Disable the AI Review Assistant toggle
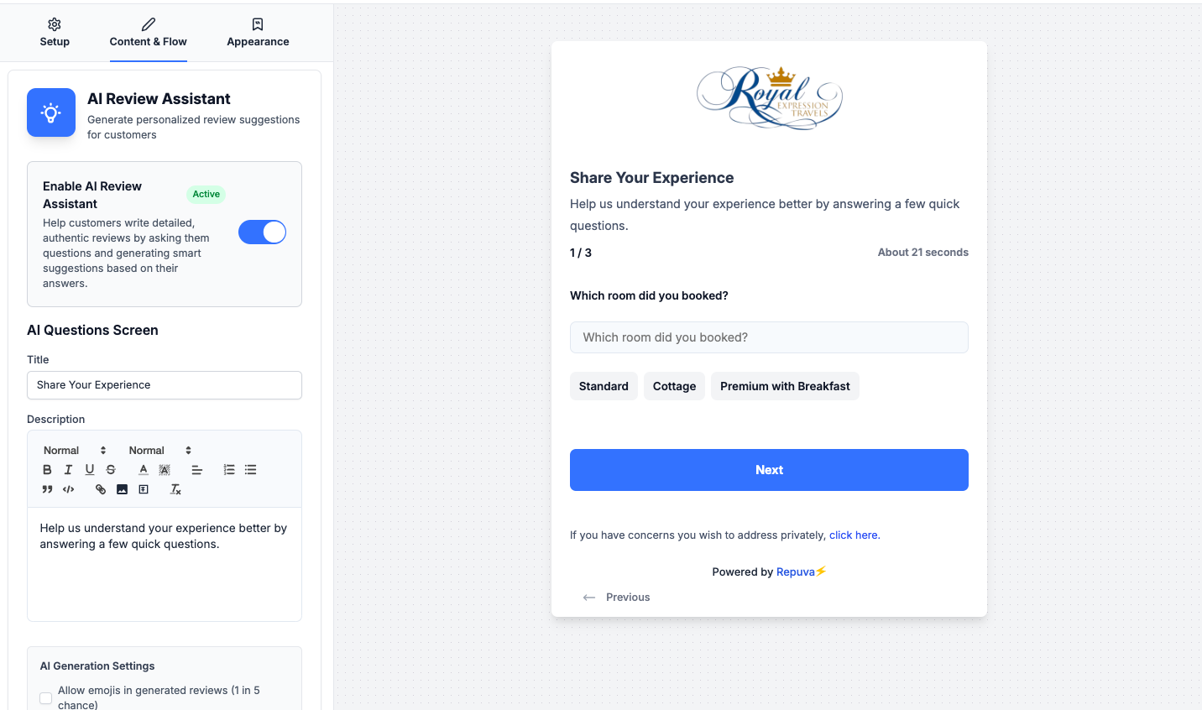 (x=262, y=232)
